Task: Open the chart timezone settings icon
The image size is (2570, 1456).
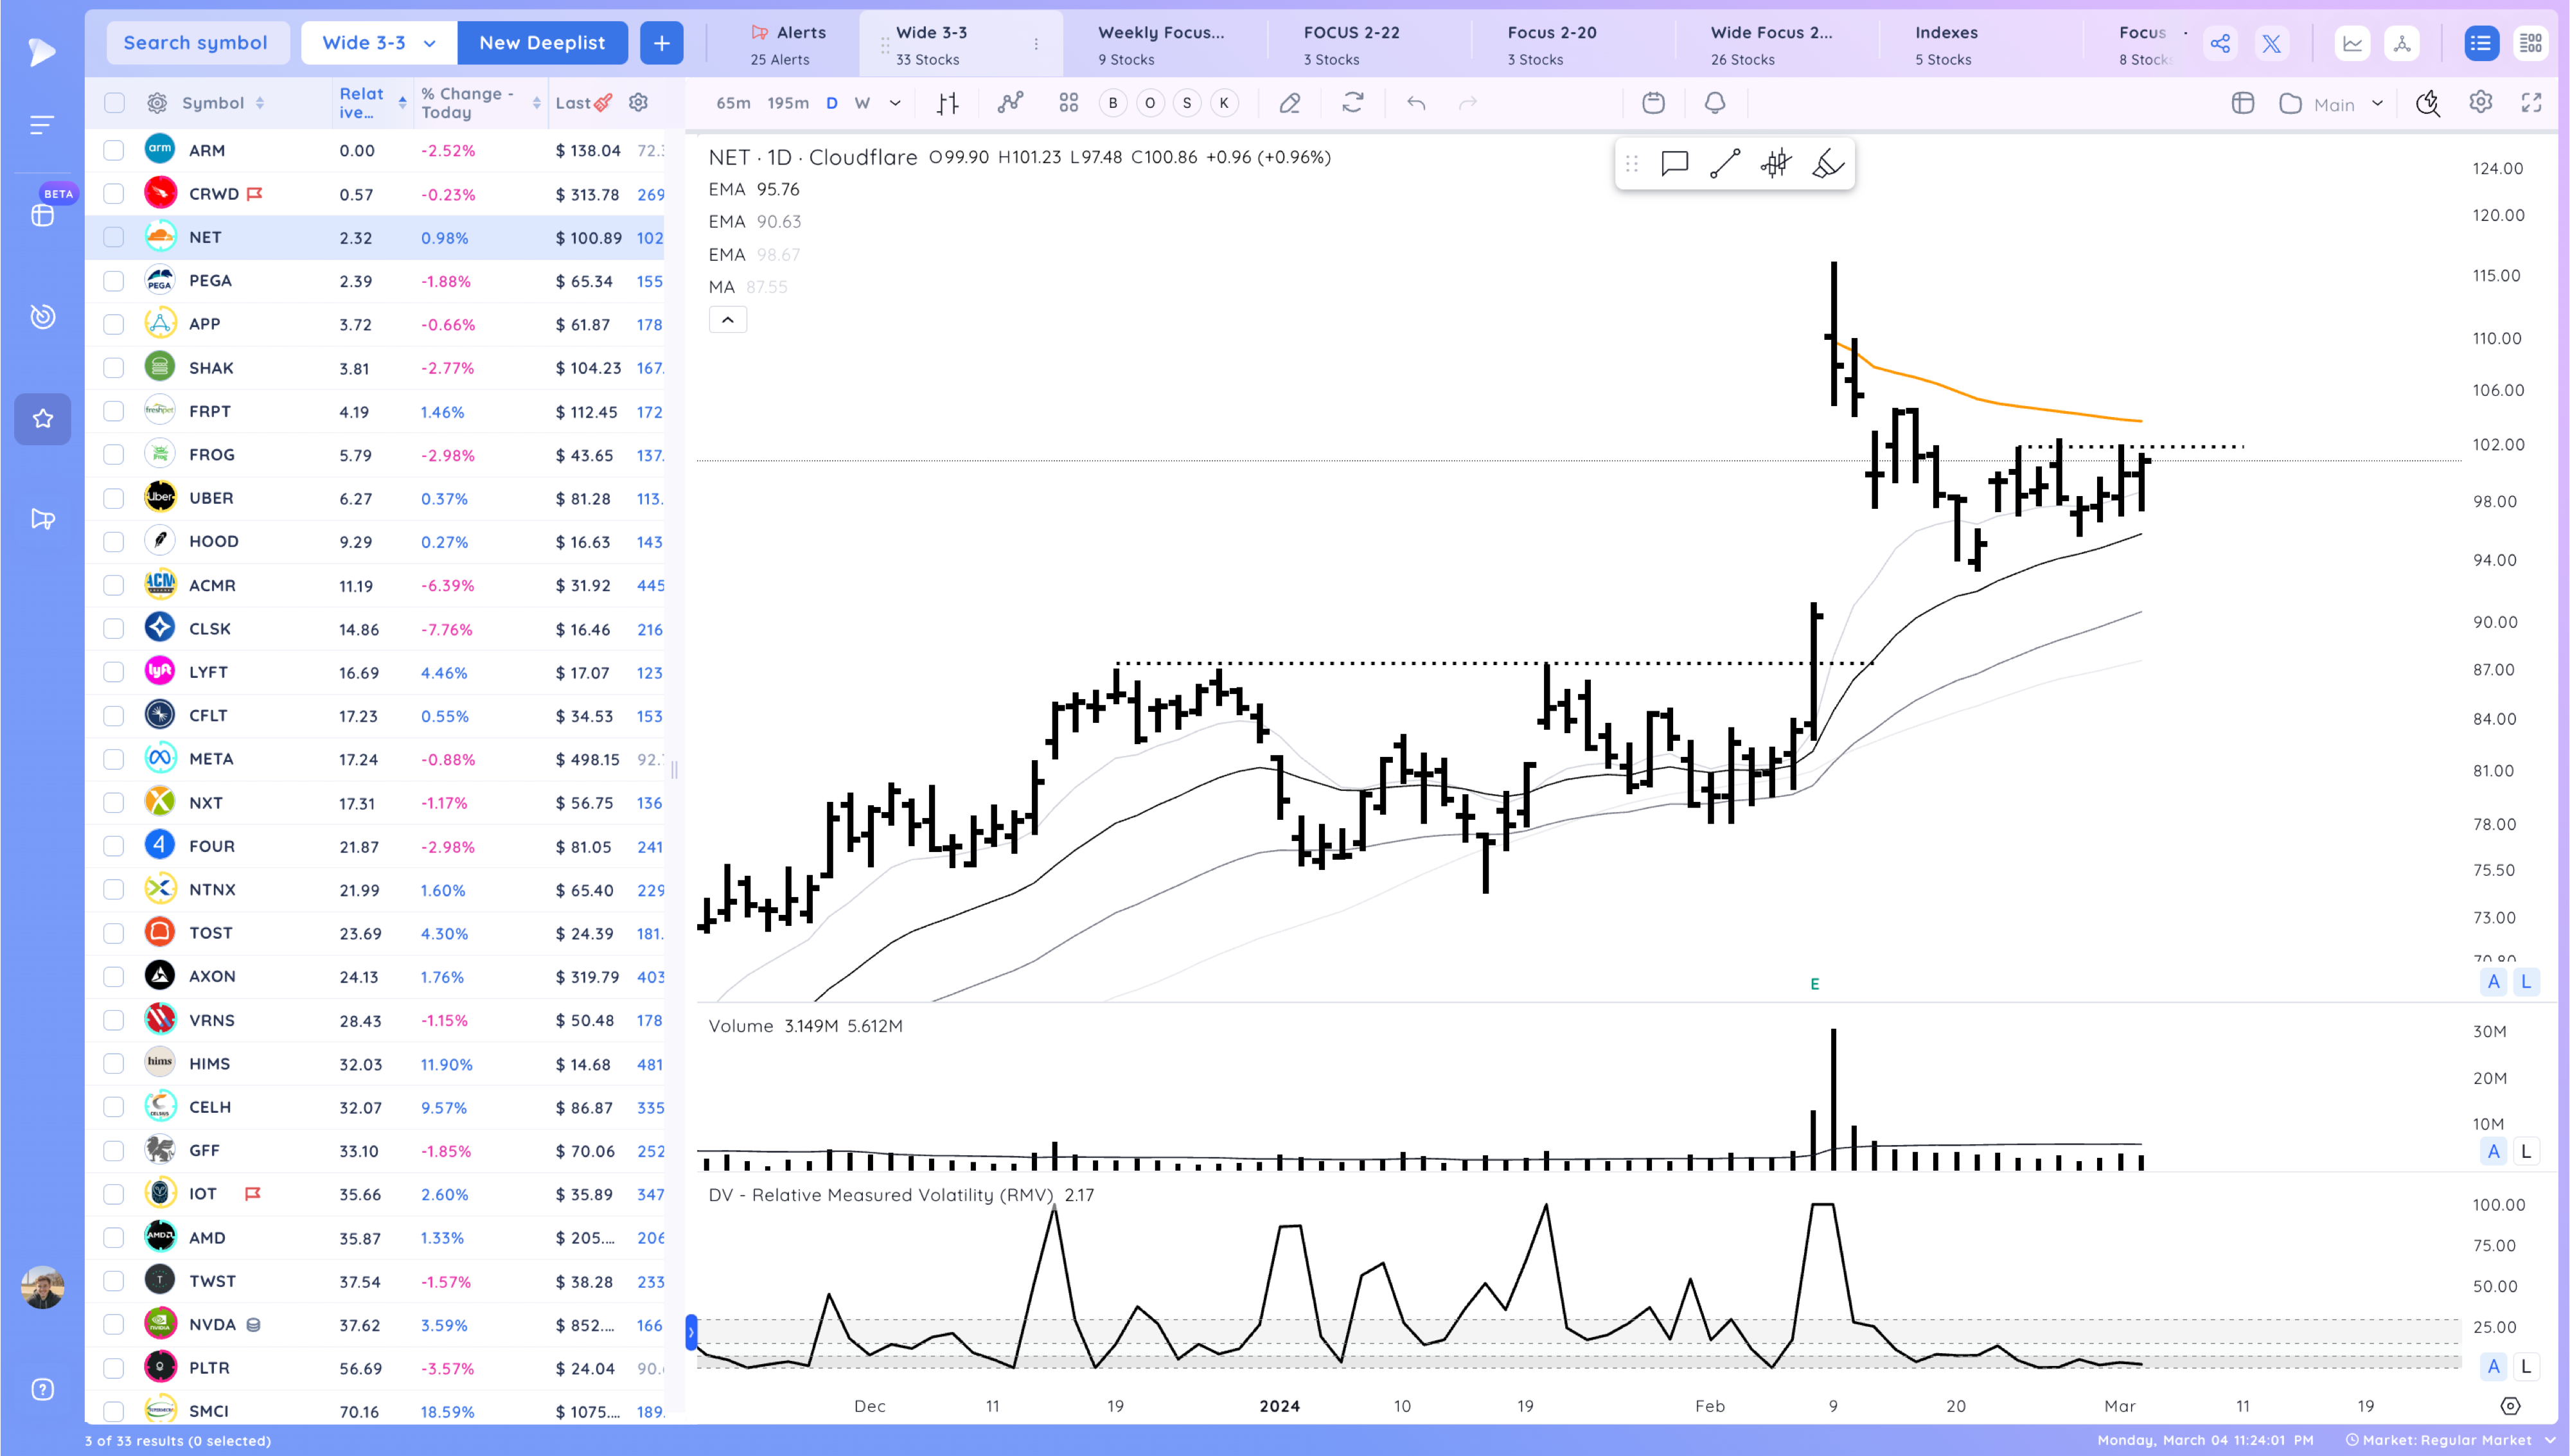Action: pyautogui.click(x=2510, y=1406)
